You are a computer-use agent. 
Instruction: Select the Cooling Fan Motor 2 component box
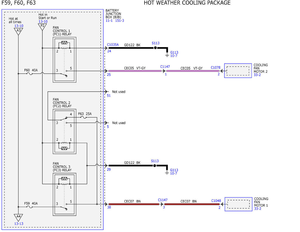(238, 71)
